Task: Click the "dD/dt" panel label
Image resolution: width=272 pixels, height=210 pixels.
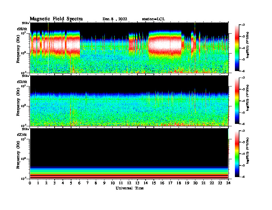Action: [x=22, y=82]
